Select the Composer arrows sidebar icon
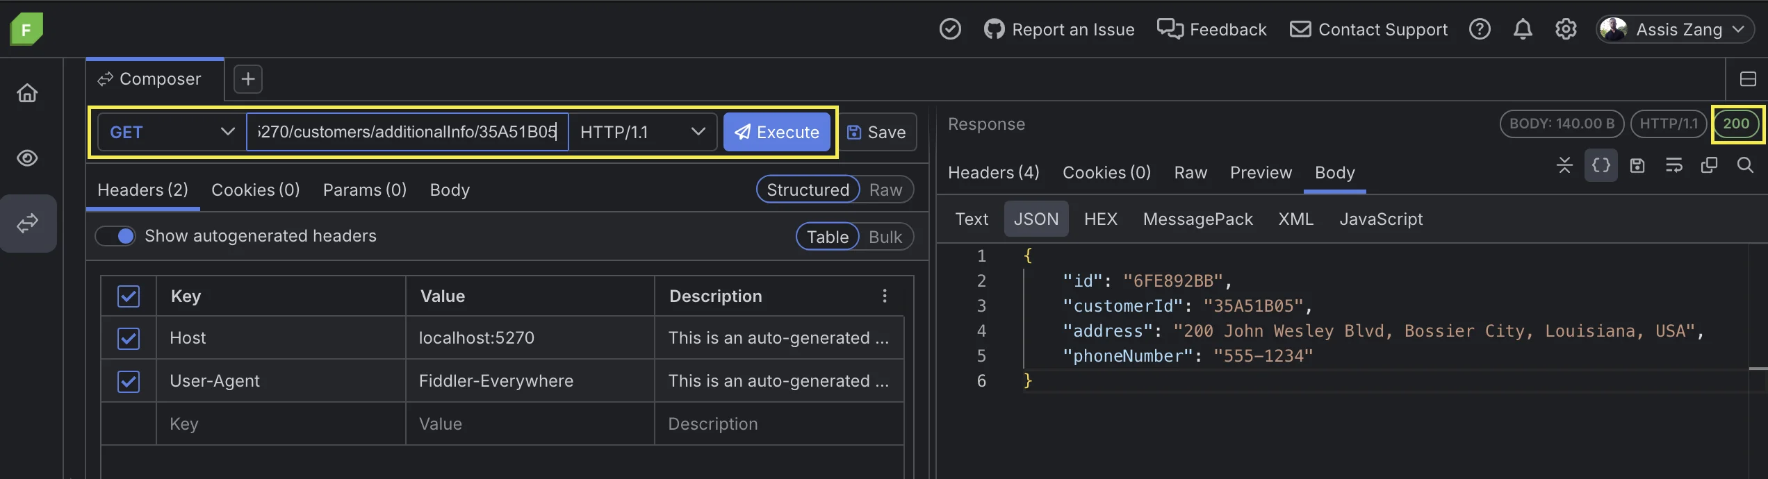The height and width of the screenshot is (479, 1768). (28, 224)
